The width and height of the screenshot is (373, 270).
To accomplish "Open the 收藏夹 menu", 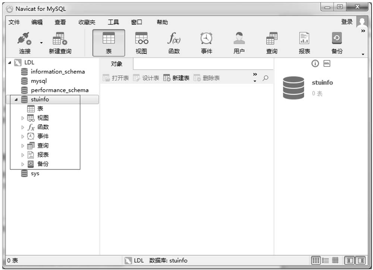I will pyautogui.click(x=87, y=22).
